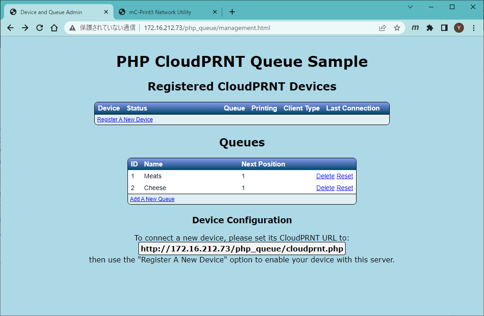Open a new browser tab
Viewport: 484px width, 316px height.
[232, 12]
